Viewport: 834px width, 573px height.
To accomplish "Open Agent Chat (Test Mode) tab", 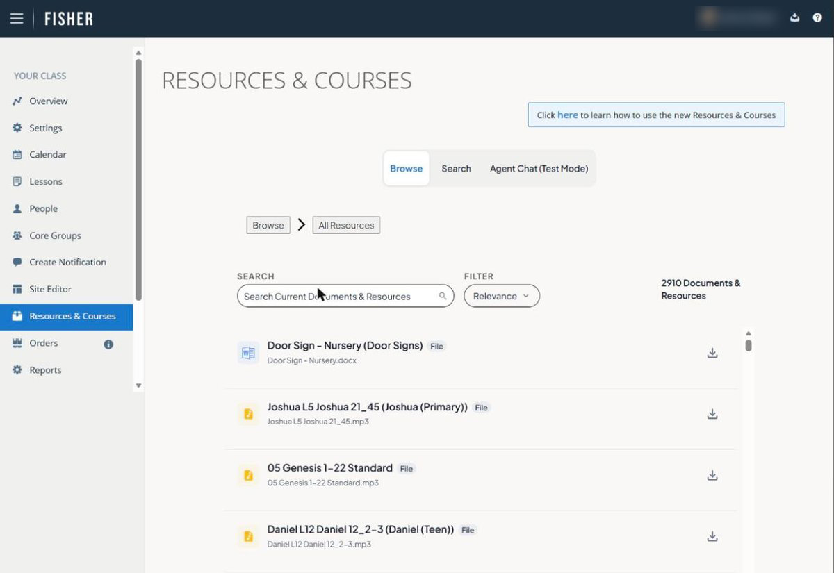I will pos(539,169).
